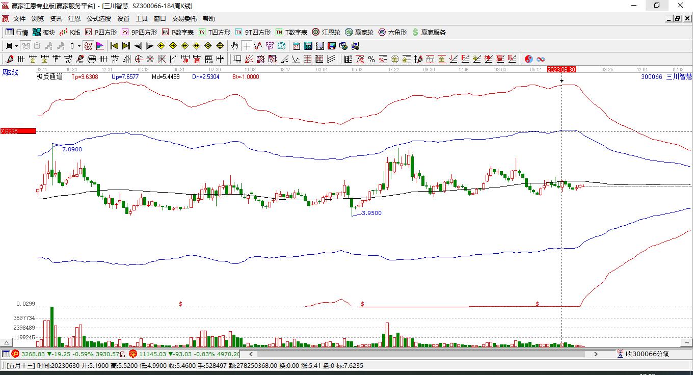The height and width of the screenshot is (375, 693).
Task: Open the 公式选股 menu
Action: tap(99, 19)
